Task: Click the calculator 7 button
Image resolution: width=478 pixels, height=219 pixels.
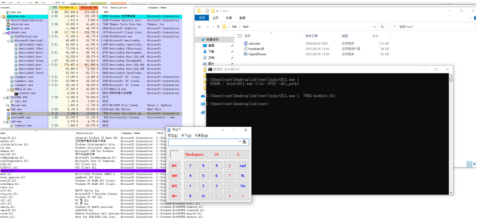Action: tap(190, 166)
